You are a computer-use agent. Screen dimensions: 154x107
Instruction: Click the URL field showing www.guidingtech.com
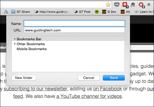point(74,30)
